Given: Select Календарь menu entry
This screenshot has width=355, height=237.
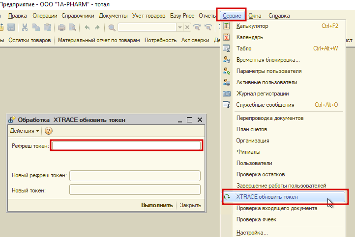Looking at the screenshot, I should tap(283, 37).
